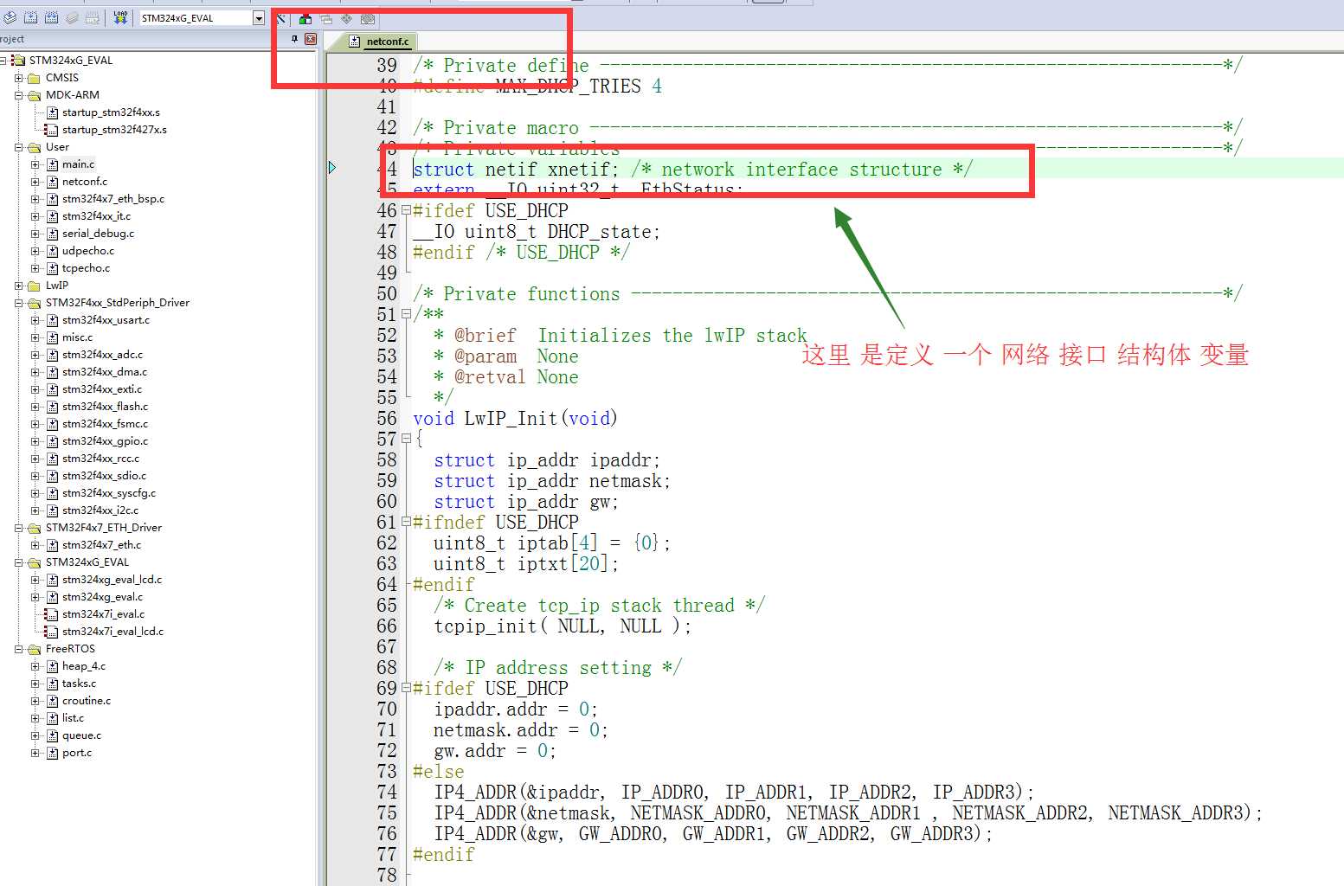The width and height of the screenshot is (1344, 886).
Task: Click the struct netif xnetif code line
Action: pos(692,170)
